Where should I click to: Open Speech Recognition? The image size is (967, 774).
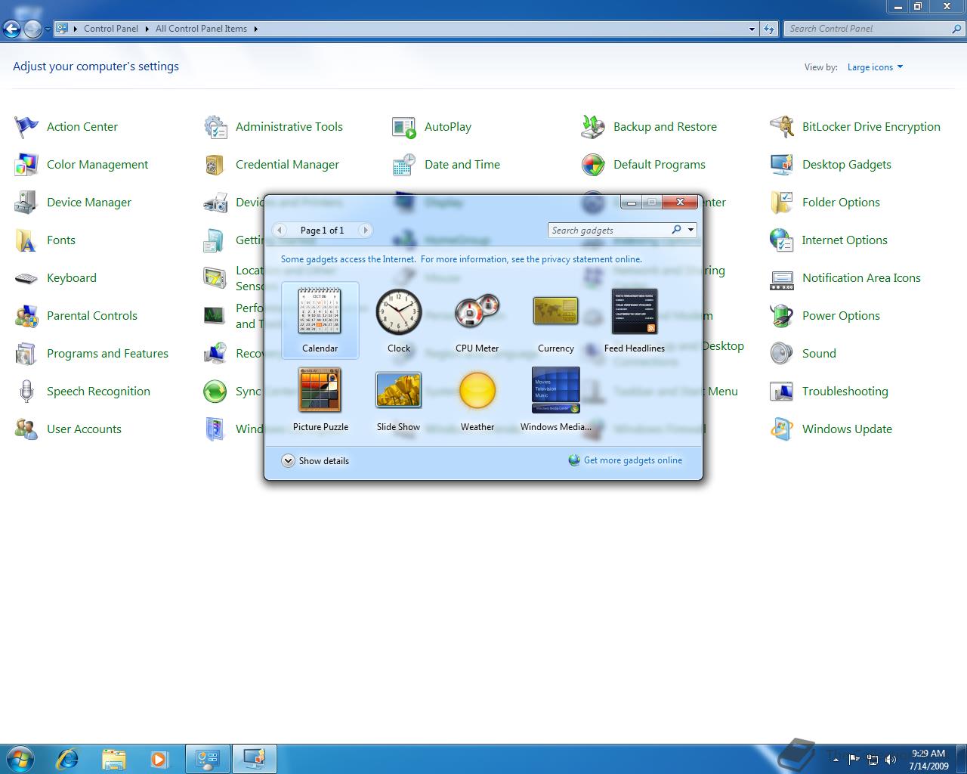tap(82, 392)
